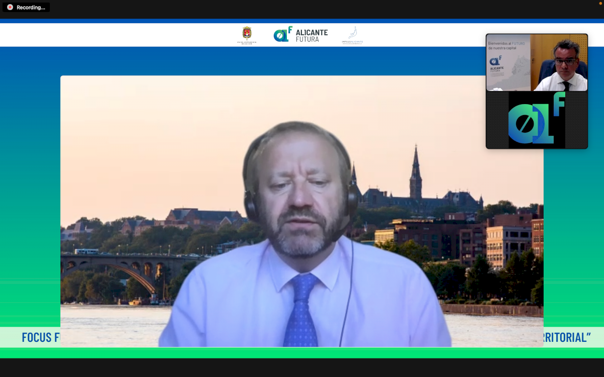This screenshot has width=604, height=377.
Task: Click the bus crossing the bridge
Action: point(87,251)
